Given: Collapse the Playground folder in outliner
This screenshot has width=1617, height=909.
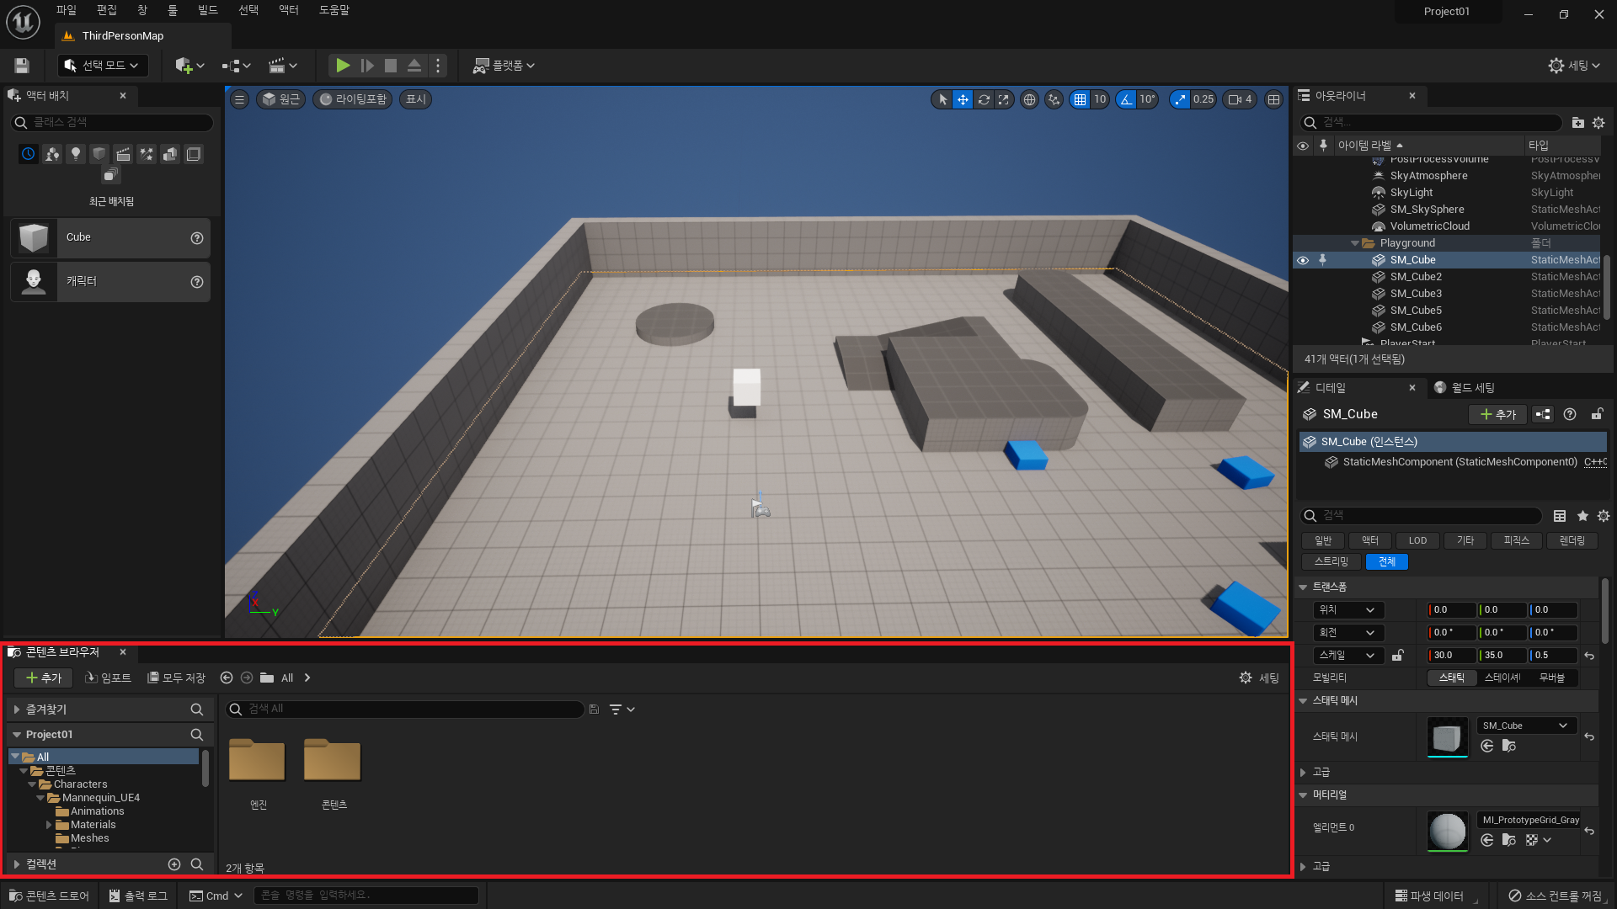Looking at the screenshot, I should (1355, 243).
